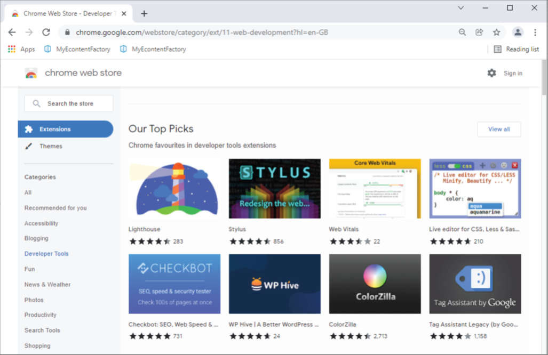
Task: Open Live editor for CSS thumbnail
Action: 475,189
